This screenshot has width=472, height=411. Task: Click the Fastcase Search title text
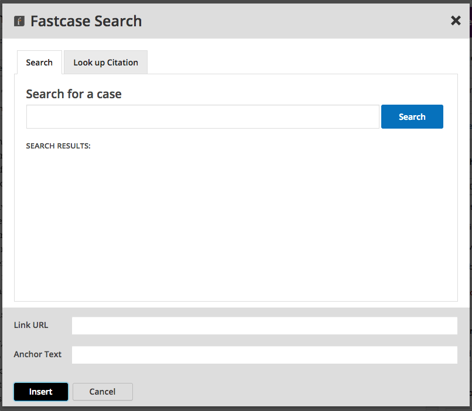pyautogui.click(x=86, y=21)
